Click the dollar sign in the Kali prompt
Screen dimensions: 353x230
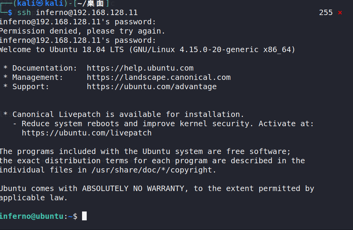[x=10, y=13]
